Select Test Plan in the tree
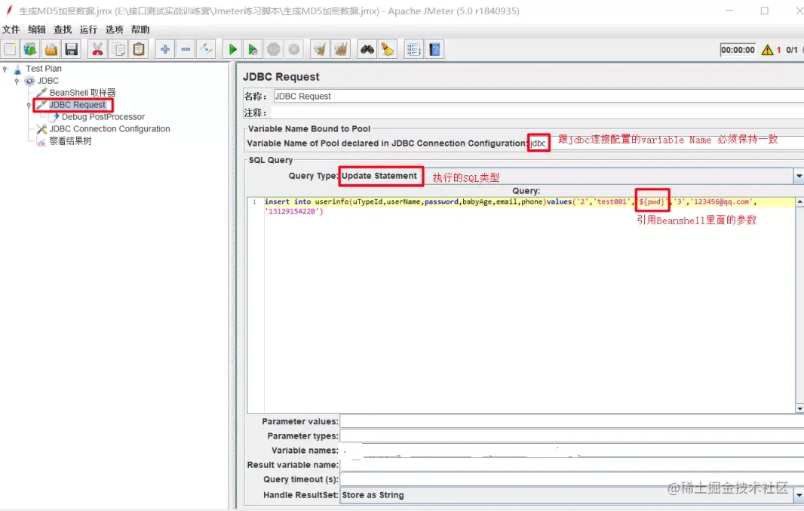 pyautogui.click(x=44, y=69)
